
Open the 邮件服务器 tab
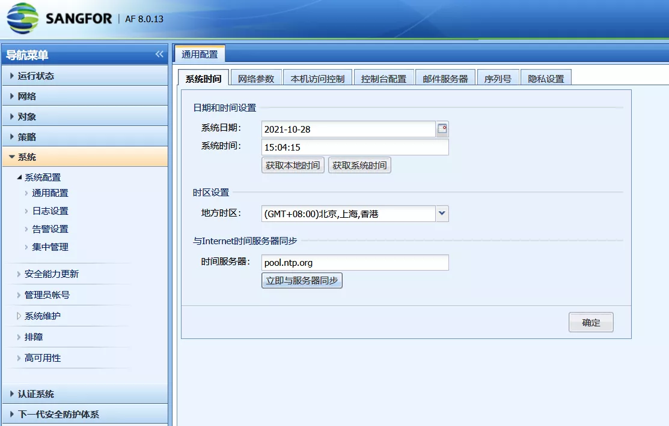(x=445, y=79)
